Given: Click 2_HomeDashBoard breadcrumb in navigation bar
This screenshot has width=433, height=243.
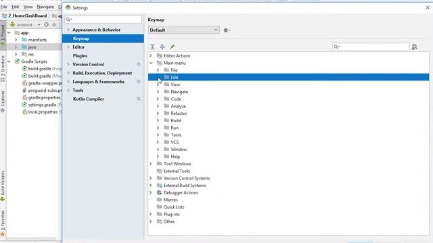Looking at the screenshot, I should tap(27, 16).
